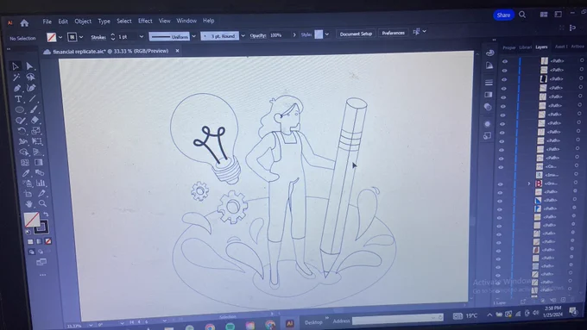Select the Blend tool

[x=40, y=172]
